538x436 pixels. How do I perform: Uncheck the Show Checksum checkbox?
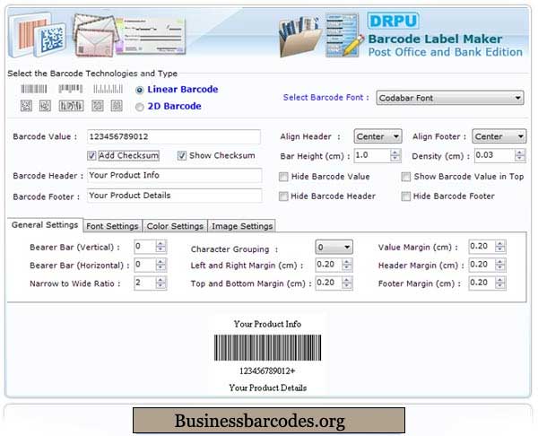click(x=181, y=155)
